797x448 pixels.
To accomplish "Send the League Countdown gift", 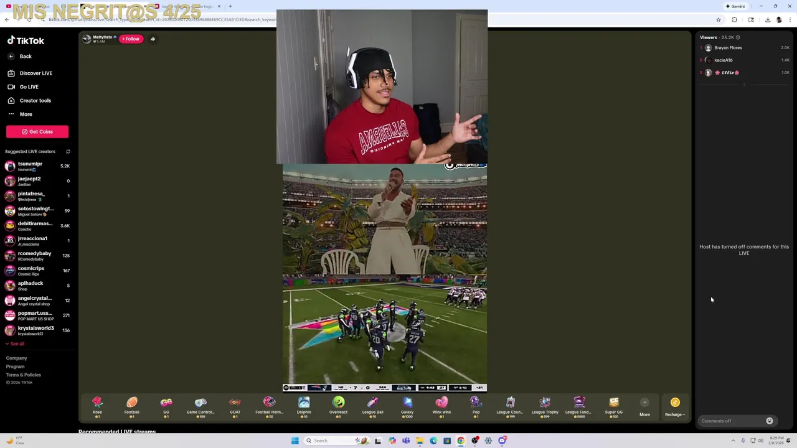I will pos(510,407).
